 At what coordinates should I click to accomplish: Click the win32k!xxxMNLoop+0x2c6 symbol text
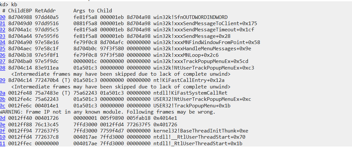pyautogui.click(x=186, y=55)
